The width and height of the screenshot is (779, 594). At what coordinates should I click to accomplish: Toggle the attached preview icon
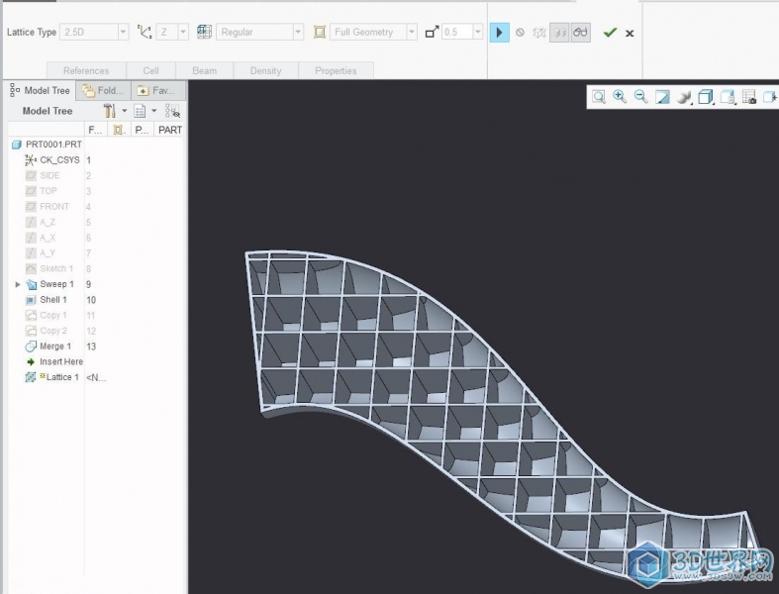(x=559, y=33)
